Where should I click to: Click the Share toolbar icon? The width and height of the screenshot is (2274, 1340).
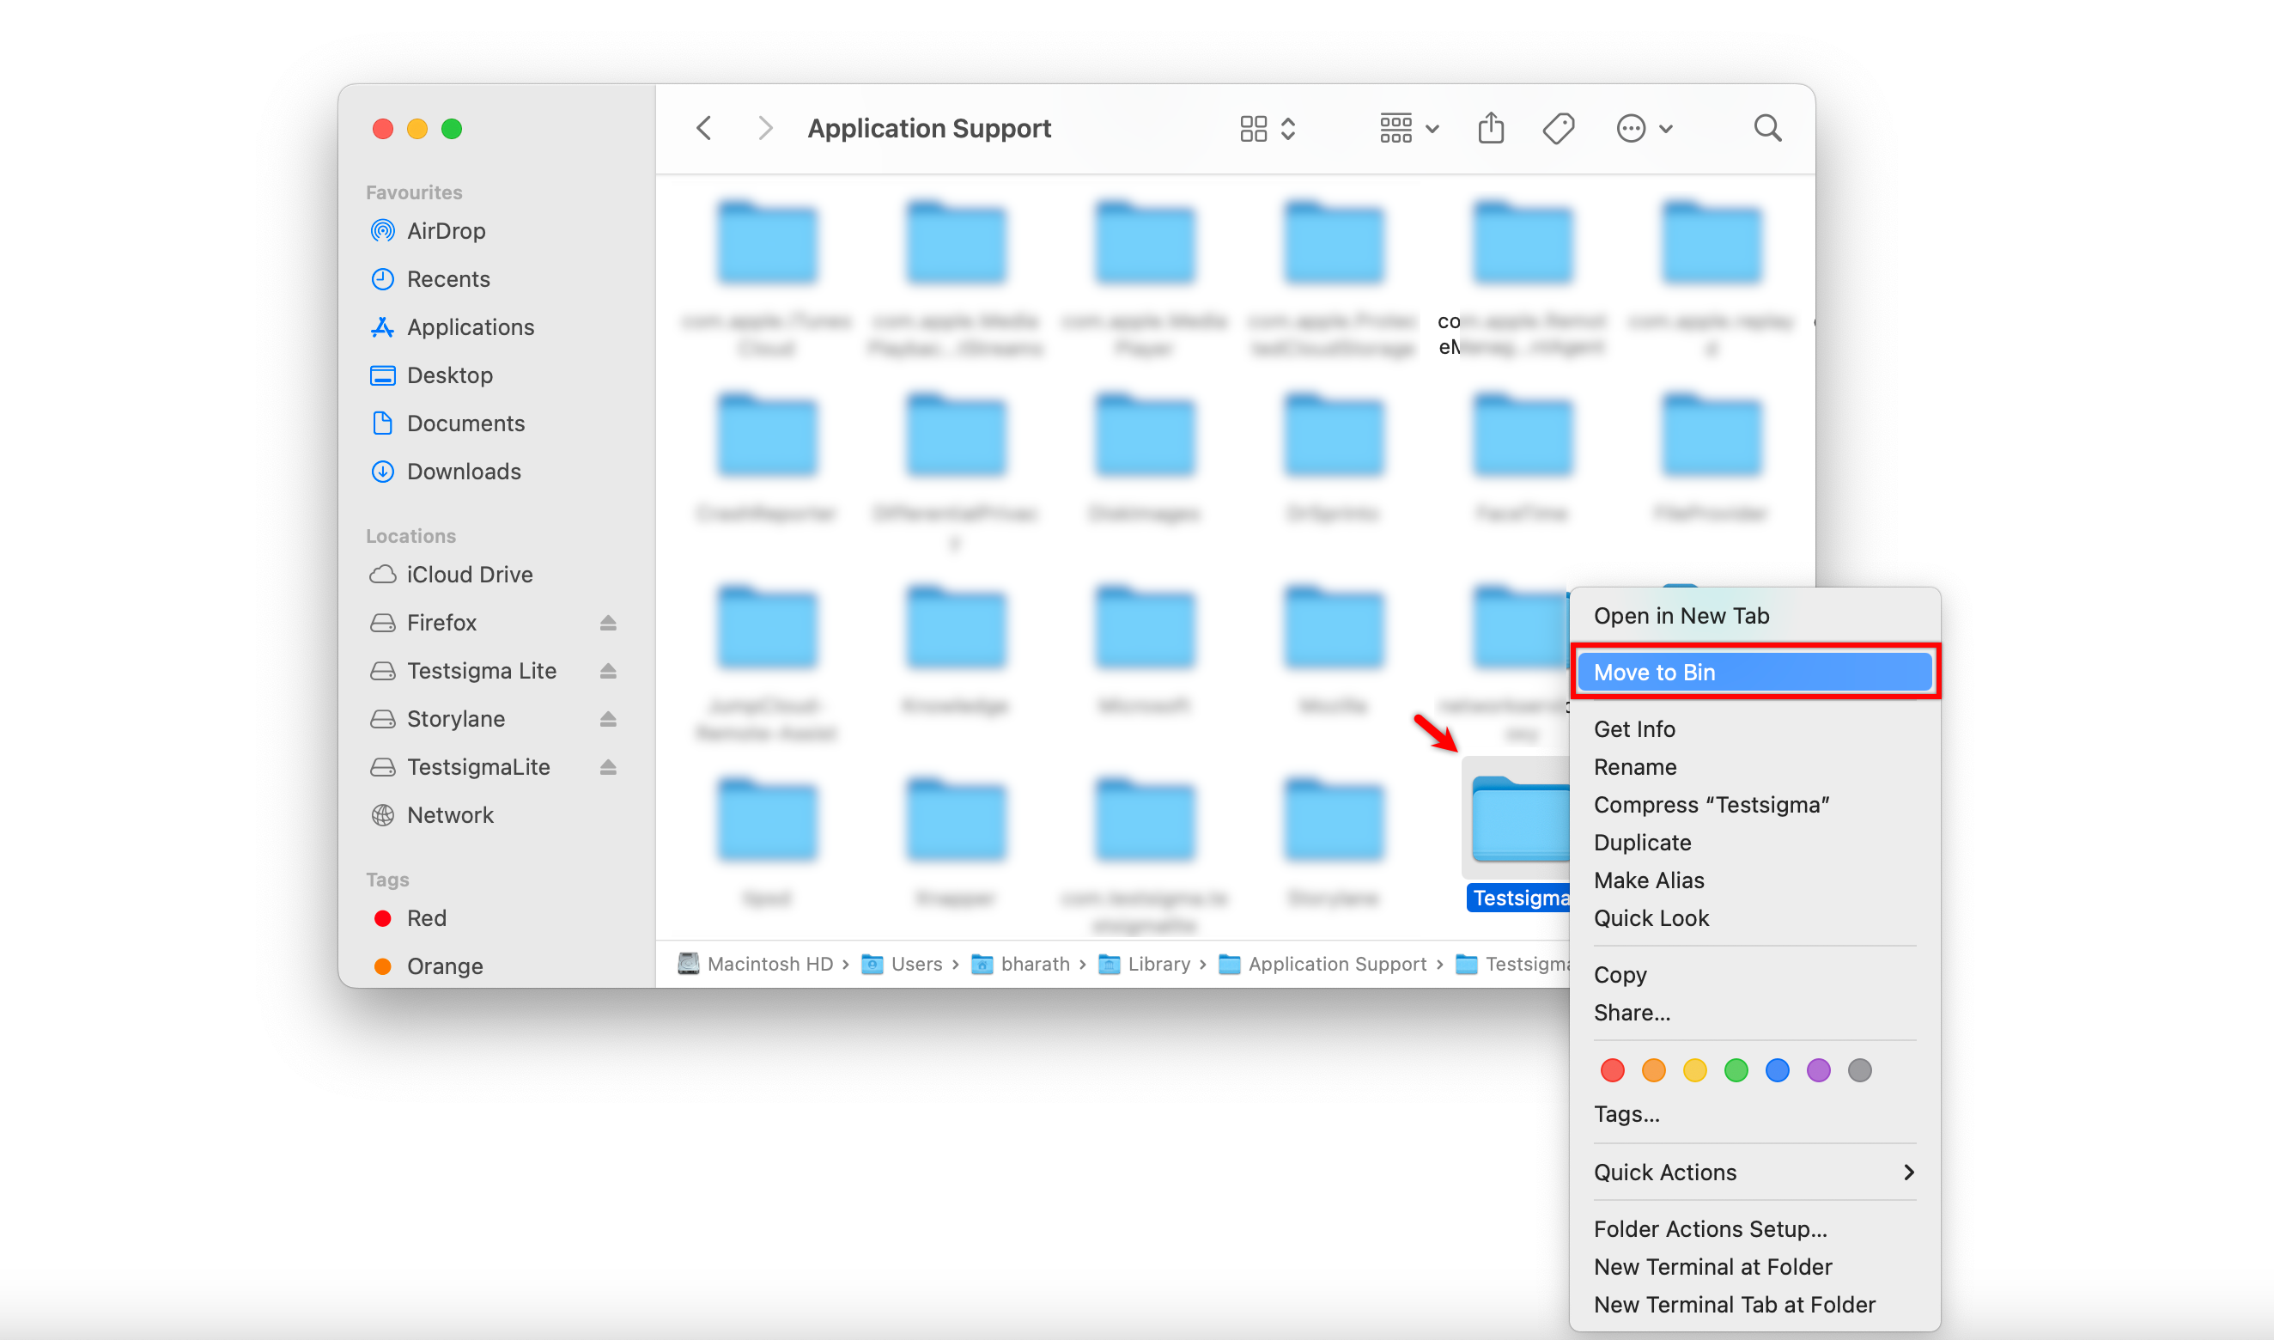[x=1491, y=128]
